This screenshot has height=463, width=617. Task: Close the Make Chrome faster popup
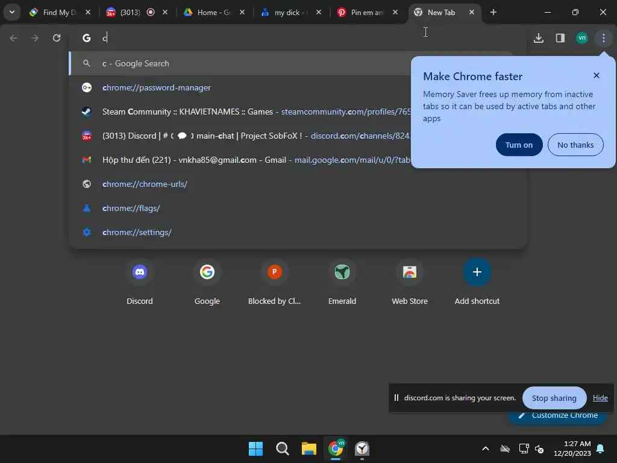pyautogui.click(x=597, y=75)
